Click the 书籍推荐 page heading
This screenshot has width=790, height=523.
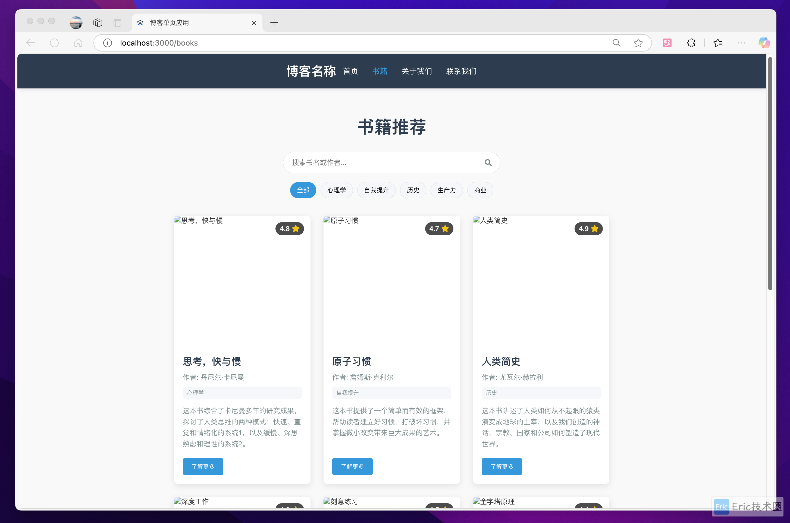(391, 127)
